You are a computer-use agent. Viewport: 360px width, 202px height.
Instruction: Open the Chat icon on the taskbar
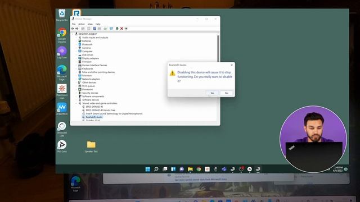[182, 169]
